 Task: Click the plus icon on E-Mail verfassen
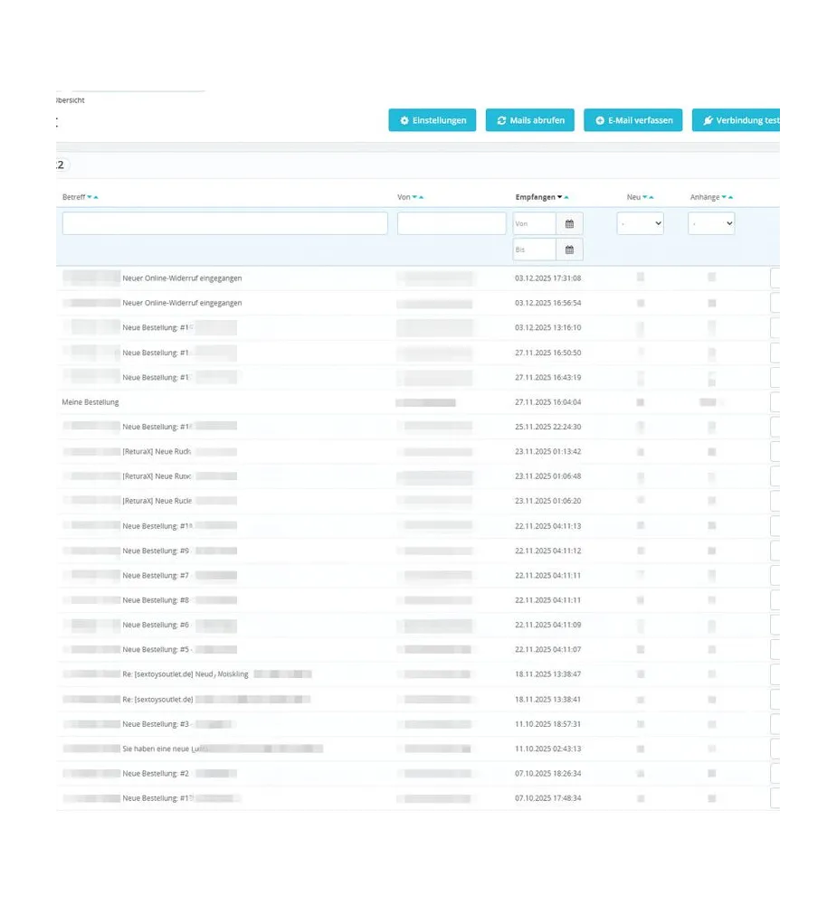pyautogui.click(x=598, y=119)
